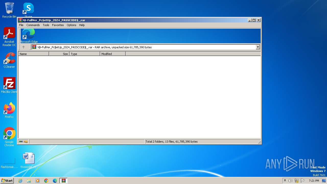Image resolution: width=327 pixels, height=184 pixels.
Task: Open the Favorites menu
Action: pos(58,25)
